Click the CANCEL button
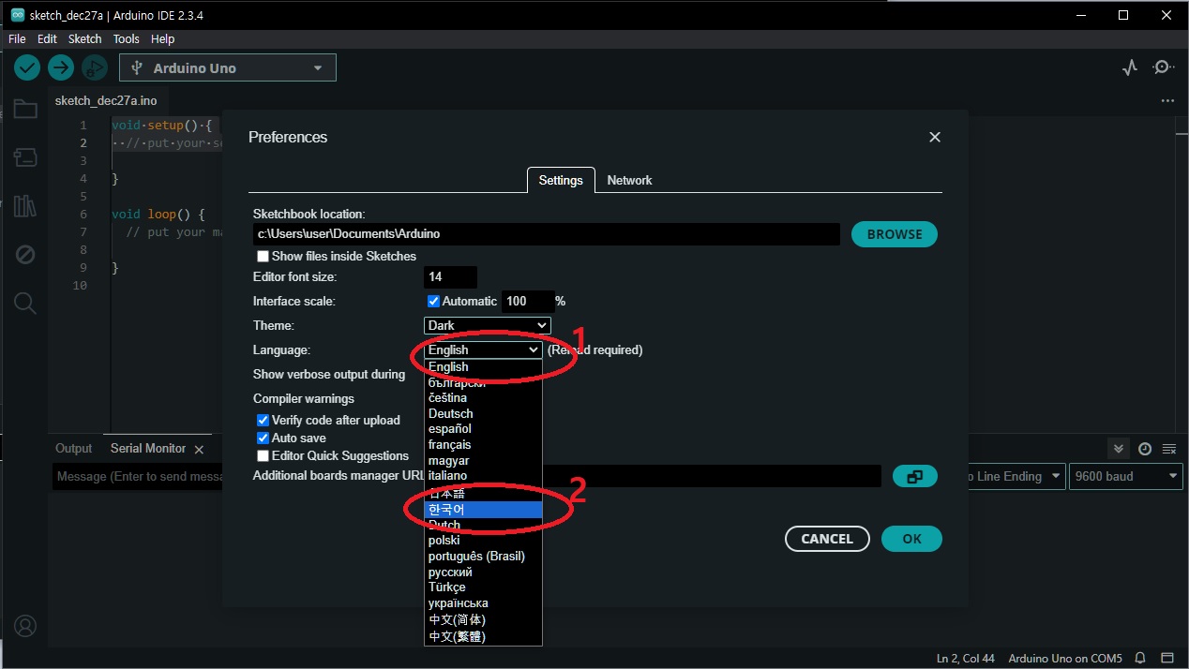This screenshot has width=1189, height=669. (827, 539)
